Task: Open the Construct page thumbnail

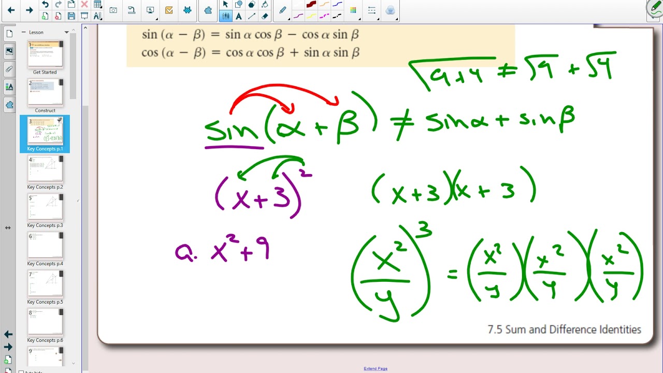Action: (45, 92)
